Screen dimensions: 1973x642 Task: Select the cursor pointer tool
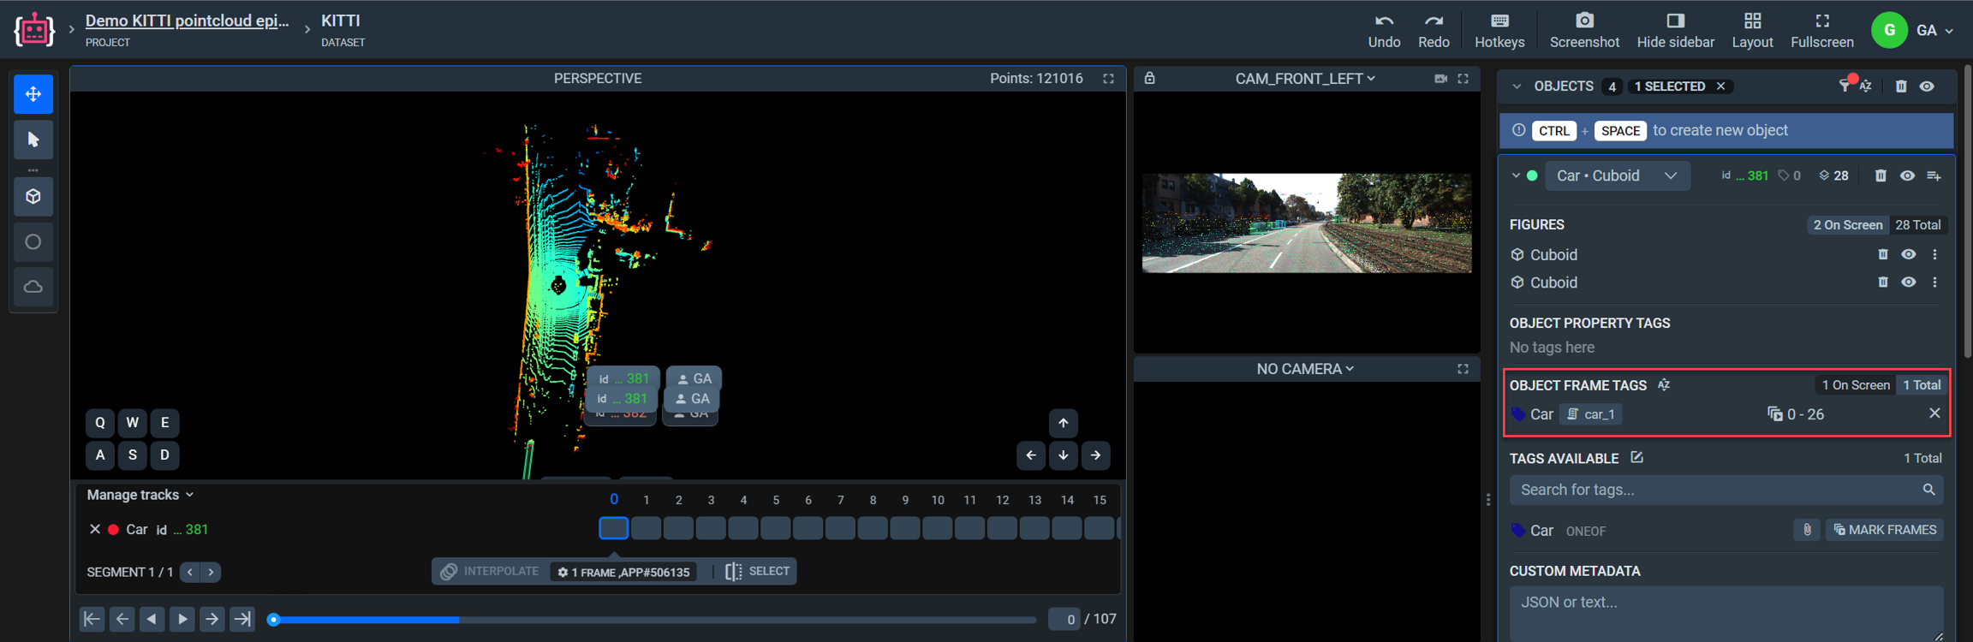click(33, 140)
